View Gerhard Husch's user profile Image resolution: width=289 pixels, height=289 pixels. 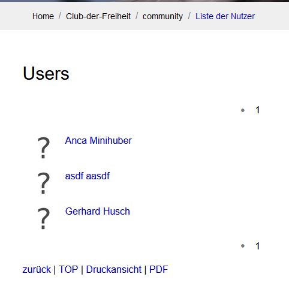(98, 211)
